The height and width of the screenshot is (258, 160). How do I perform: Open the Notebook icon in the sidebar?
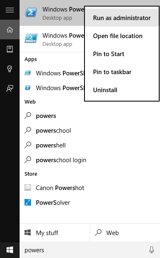(10, 49)
